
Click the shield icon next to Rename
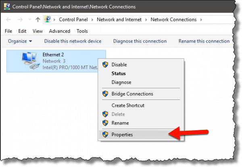[x=105, y=123]
